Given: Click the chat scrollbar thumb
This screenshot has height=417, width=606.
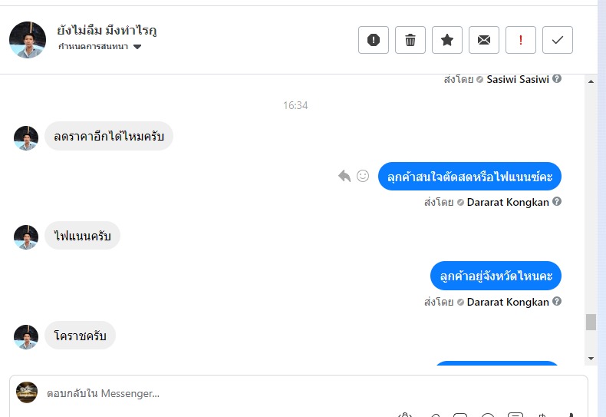Looking at the screenshot, I should click(x=591, y=322).
